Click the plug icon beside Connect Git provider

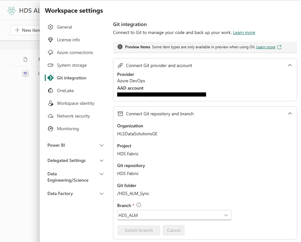120,65
